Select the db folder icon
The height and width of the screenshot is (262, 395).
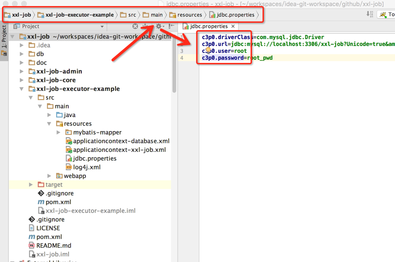[32, 54]
